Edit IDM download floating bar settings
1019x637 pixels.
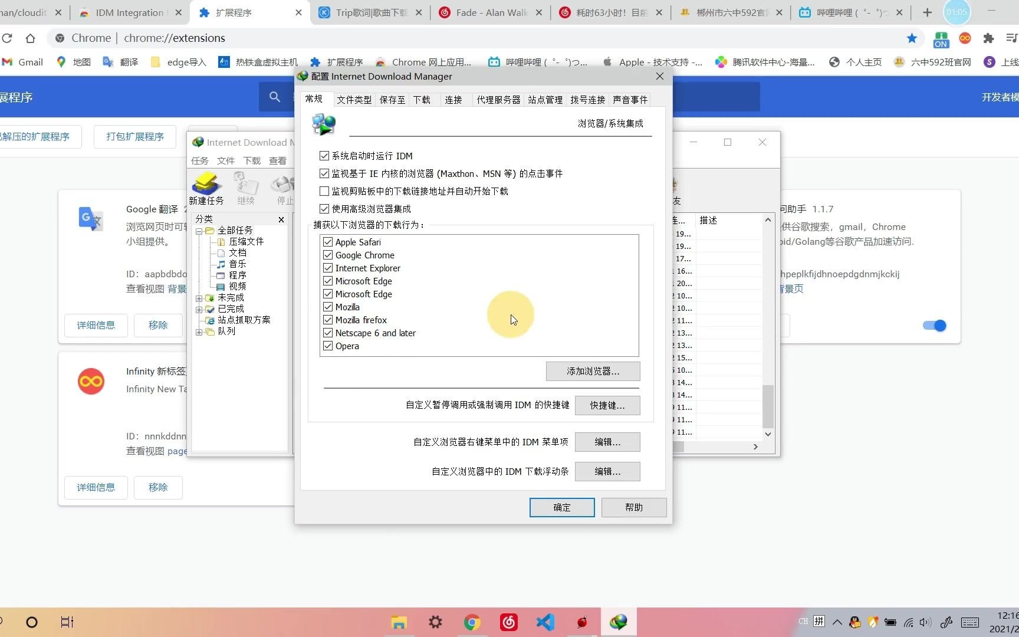coord(607,471)
